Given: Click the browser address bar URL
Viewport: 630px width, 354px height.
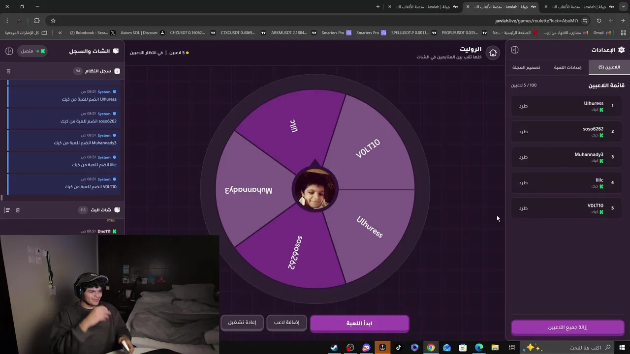Looking at the screenshot, I should tap(536, 21).
